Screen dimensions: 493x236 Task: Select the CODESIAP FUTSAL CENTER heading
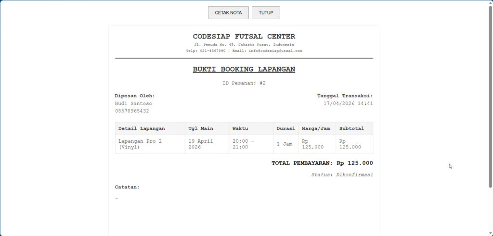pos(244,37)
